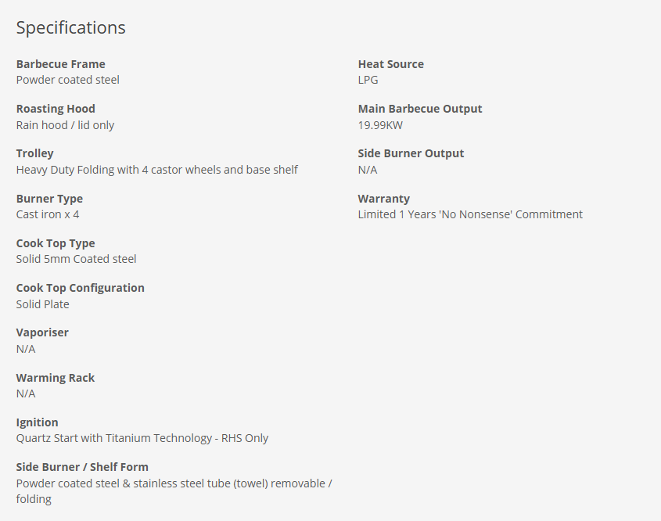Viewport: 661px width, 521px height.
Task: Click the Warming Rack label
Action: tap(55, 378)
